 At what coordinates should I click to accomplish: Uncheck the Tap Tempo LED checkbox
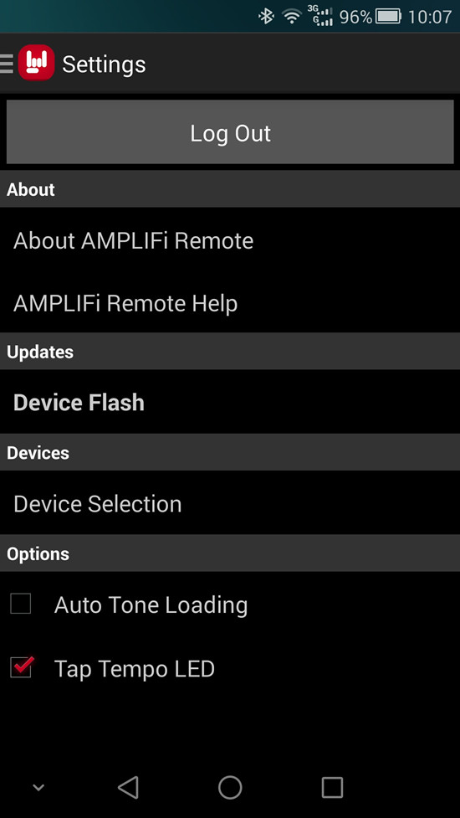coord(22,666)
